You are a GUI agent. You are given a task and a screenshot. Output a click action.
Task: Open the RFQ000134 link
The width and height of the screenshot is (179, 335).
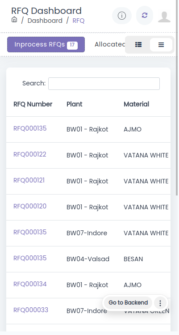coord(30,284)
